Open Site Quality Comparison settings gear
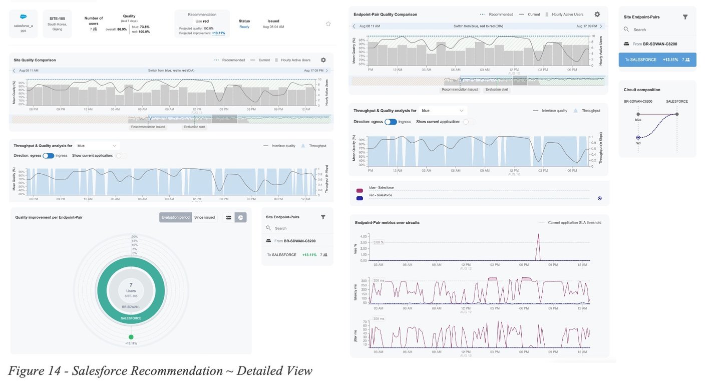The width and height of the screenshot is (721, 388). (323, 60)
